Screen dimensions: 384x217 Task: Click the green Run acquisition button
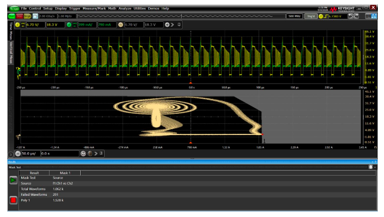pyautogui.click(x=12, y=16)
